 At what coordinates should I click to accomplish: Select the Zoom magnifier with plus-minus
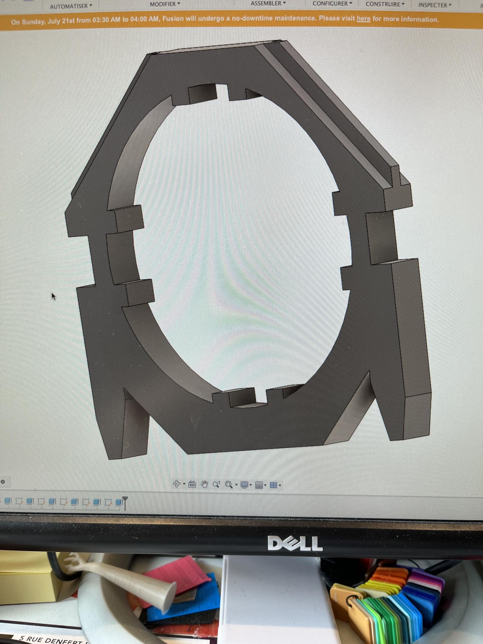click(x=216, y=484)
